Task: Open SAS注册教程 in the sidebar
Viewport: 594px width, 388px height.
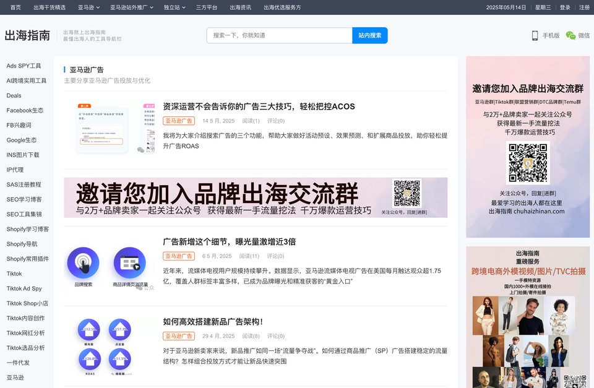Action: [x=24, y=184]
